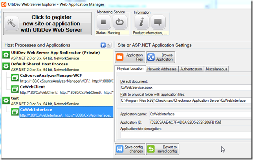
Task: Click the CxWebClient application icon
Action: [15, 89]
